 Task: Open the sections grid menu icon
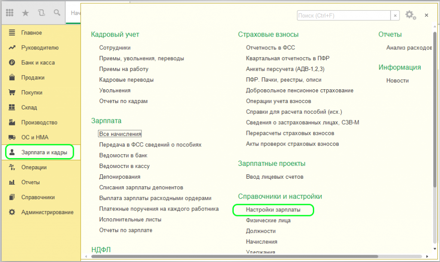tap(10, 12)
